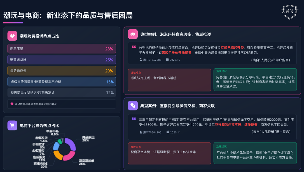
Task: Select the 退款退货难 25% bar
Action: pyautogui.click(x=62, y=60)
